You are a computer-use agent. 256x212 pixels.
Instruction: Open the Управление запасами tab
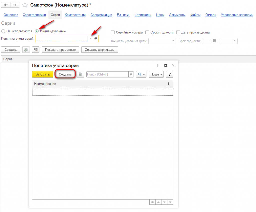click(x=237, y=15)
